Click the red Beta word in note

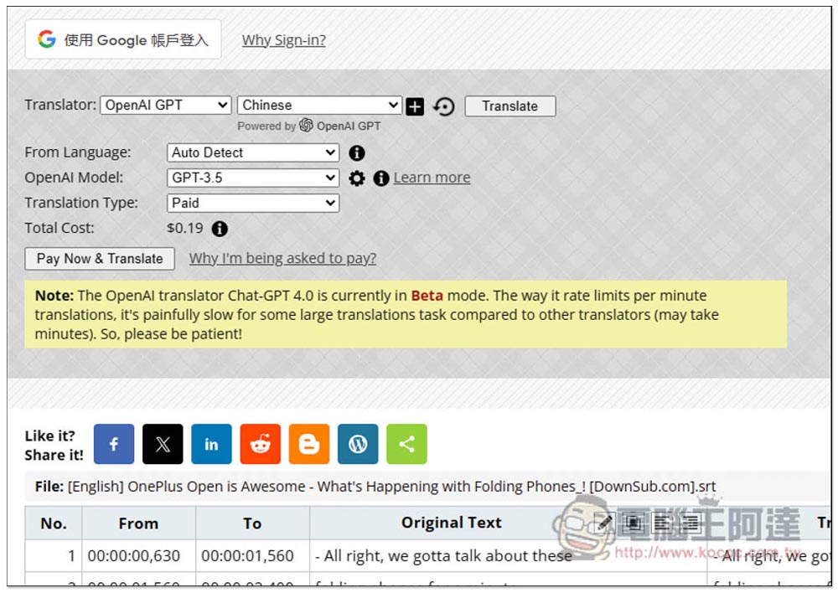[427, 296]
